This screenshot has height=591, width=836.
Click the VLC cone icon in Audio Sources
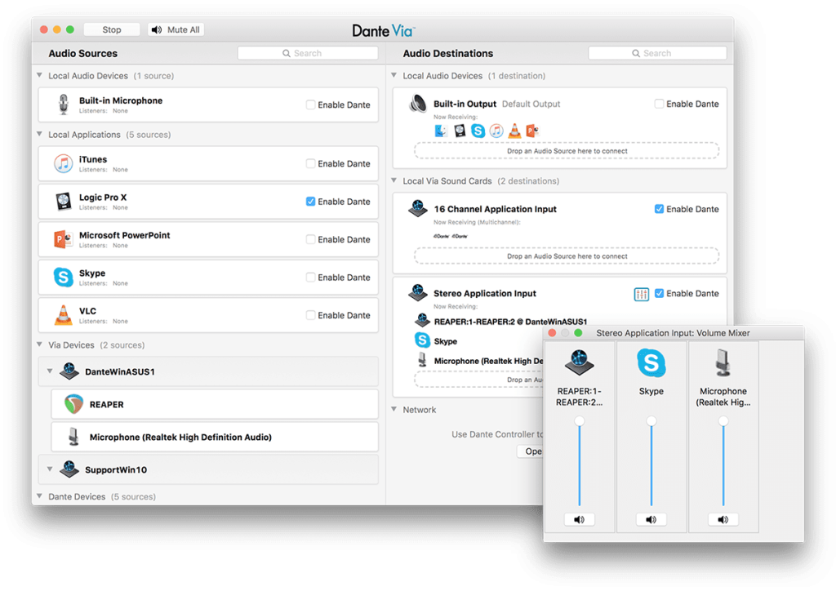64,315
